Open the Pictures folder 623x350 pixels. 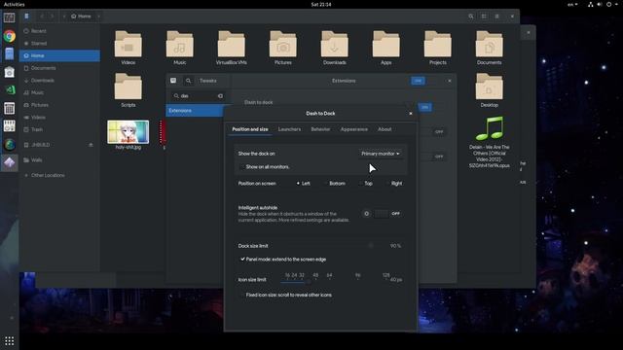coord(283,48)
